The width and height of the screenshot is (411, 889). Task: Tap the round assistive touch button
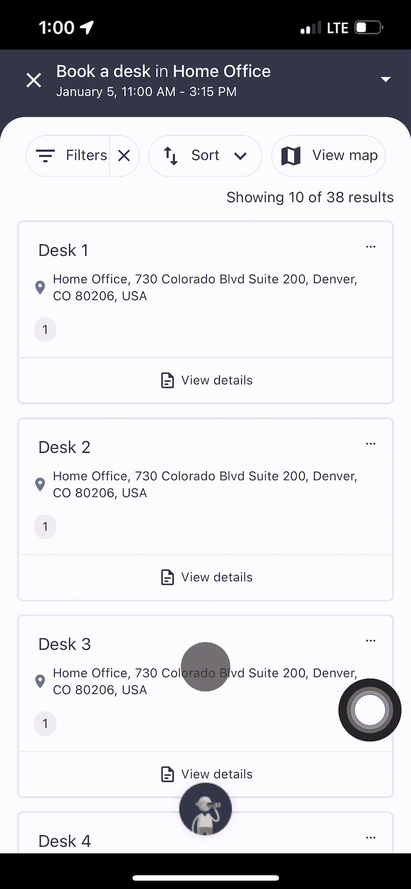[370, 710]
